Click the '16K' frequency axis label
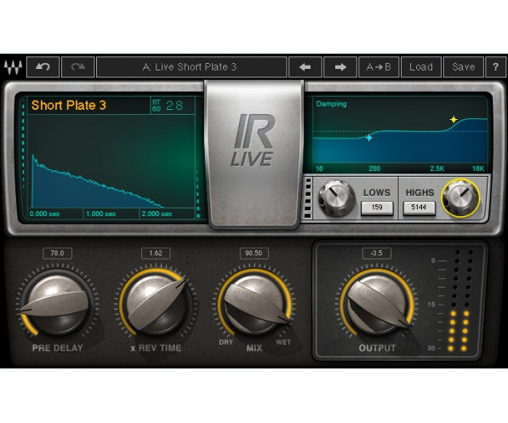This screenshot has height=423, width=508. [x=478, y=169]
